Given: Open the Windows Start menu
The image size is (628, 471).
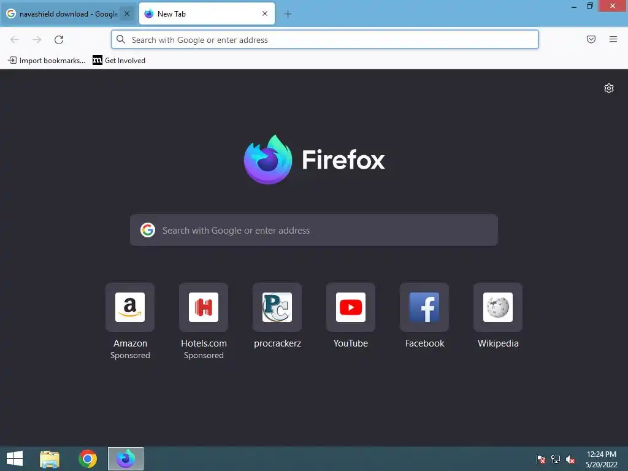Looking at the screenshot, I should tap(15, 459).
